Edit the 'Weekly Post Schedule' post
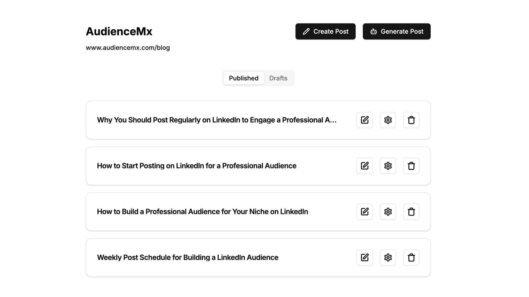 [x=364, y=257]
